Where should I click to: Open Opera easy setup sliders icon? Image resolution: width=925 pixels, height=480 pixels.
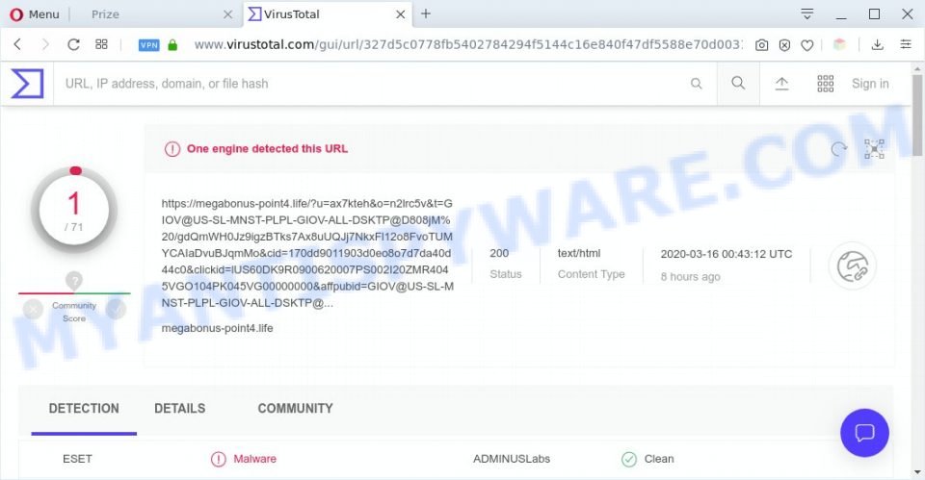[906, 44]
